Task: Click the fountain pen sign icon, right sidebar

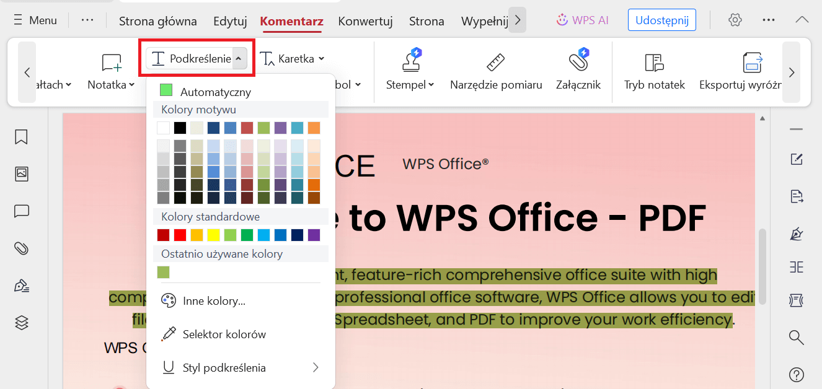Action: (797, 234)
